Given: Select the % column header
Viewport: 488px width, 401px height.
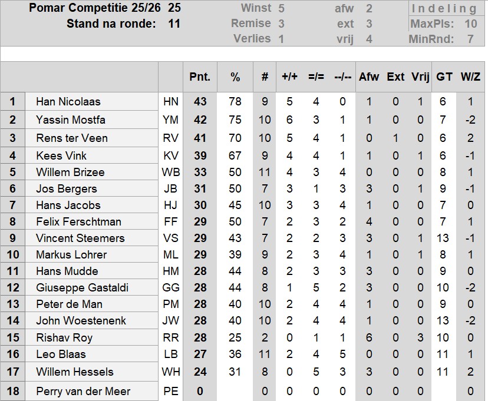Looking at the screenshot, I should [x=235, y=77].
